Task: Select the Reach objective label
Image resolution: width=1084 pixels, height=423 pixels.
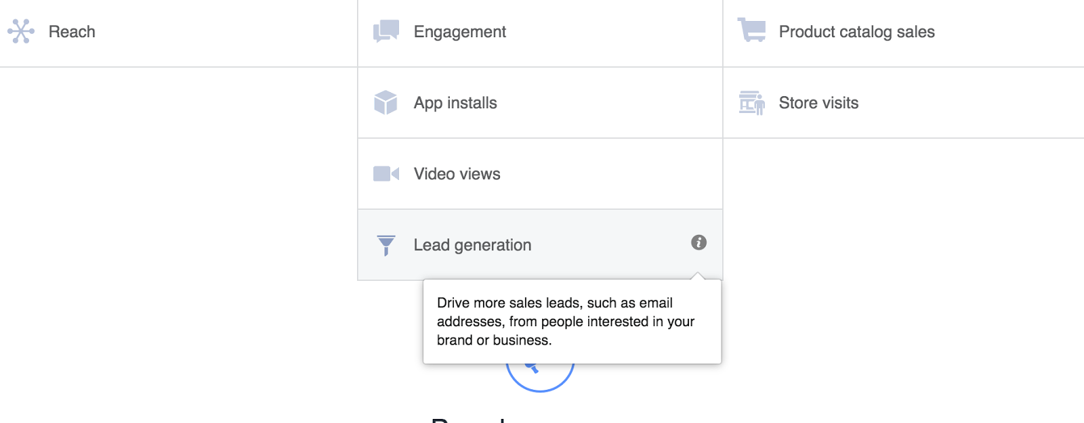Action: pos(72,32)
